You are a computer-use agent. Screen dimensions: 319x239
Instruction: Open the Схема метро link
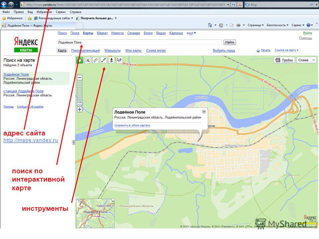[156, 50]
